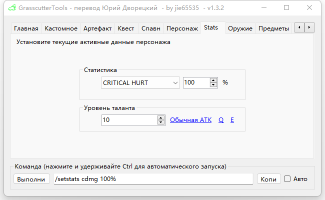Screen dimensions: 325x200
Task: Decrease the stat percentage with down arrow
Action: [213, 85]
